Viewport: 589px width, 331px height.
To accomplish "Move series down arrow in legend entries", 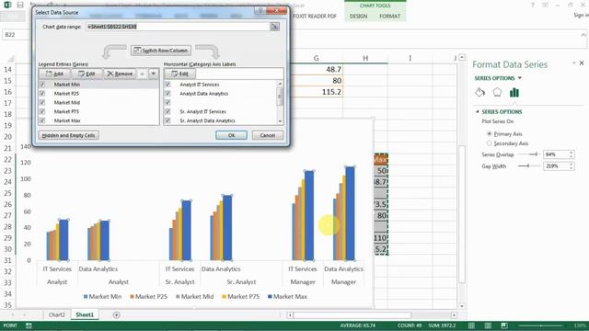I will pos(154,74).
